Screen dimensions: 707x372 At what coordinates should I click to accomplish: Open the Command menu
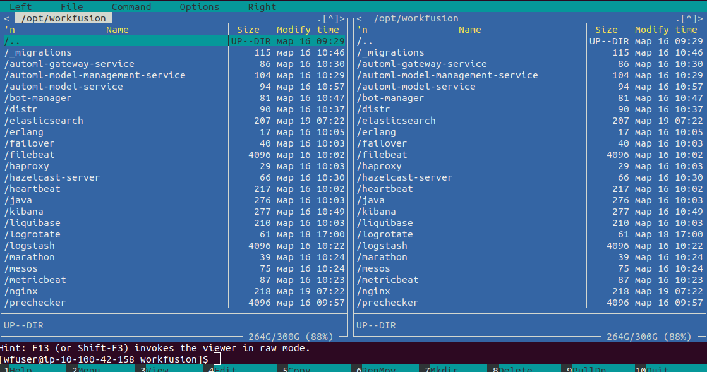131,7
